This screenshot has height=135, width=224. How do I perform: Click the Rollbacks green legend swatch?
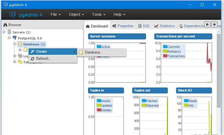click(165, 51)
